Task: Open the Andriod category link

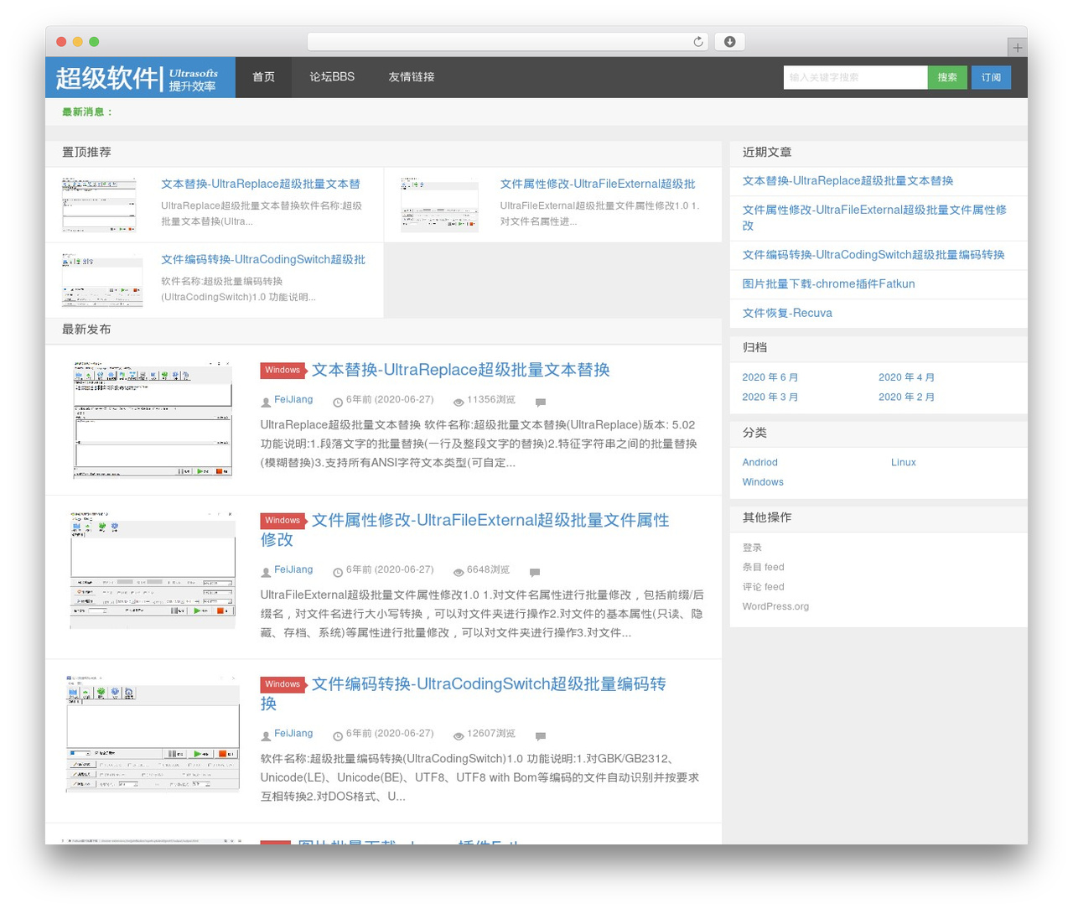Action: (759, 463)
